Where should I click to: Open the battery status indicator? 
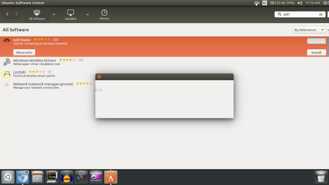pos(282,3)
